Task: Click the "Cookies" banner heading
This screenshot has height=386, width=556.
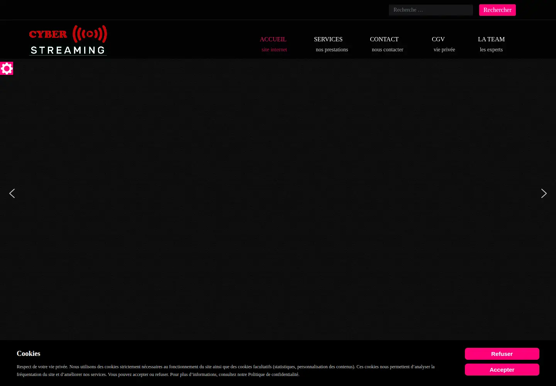Action: 29,354
